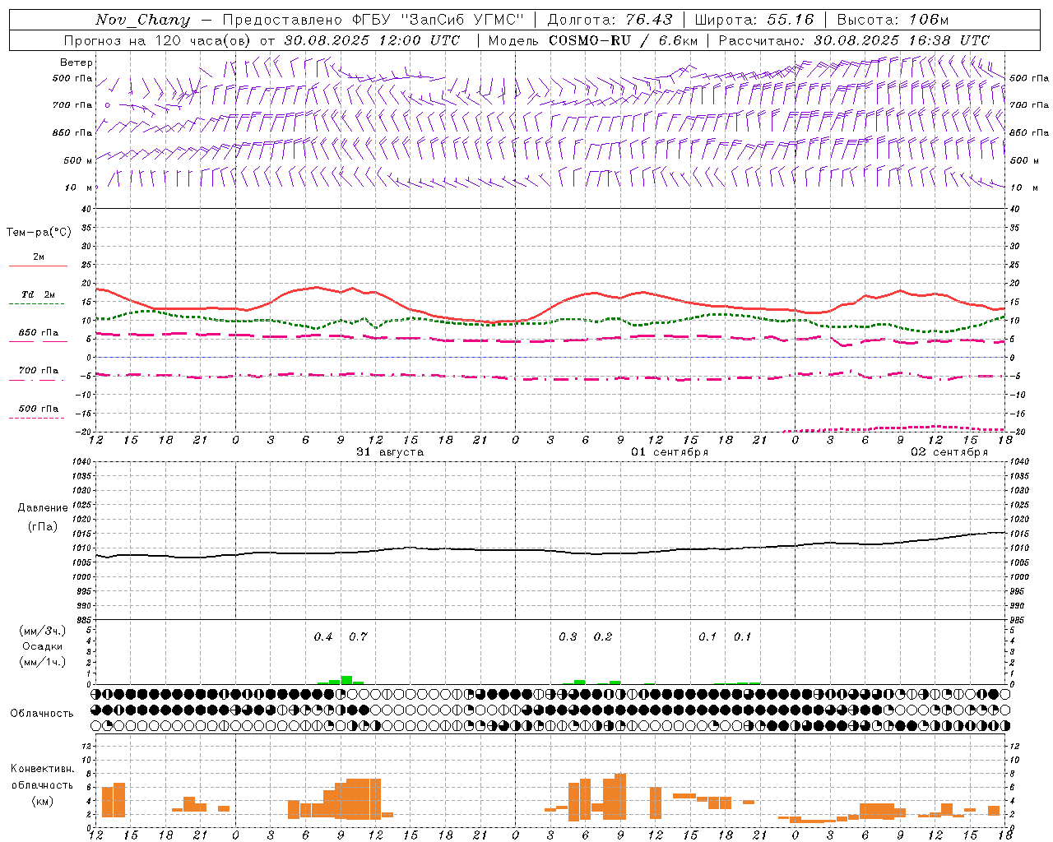
Task: Click the COSMO-RU / 6.6км model name
Action: tap(623, 40)
